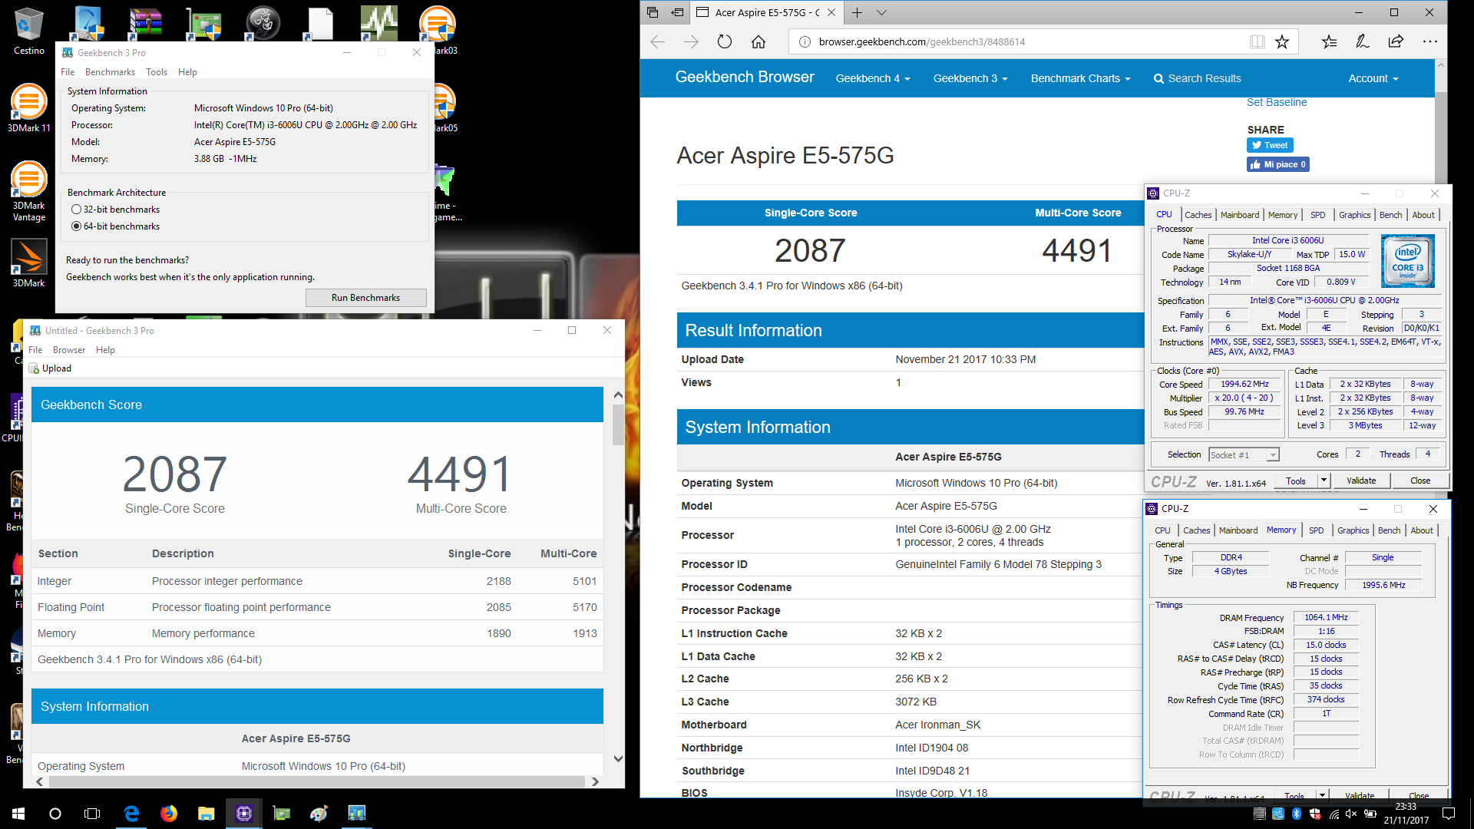This screenshot has width=1474, height=829.
Task: Open Paint from the taskbar
Action: click(x=319, y=814)
